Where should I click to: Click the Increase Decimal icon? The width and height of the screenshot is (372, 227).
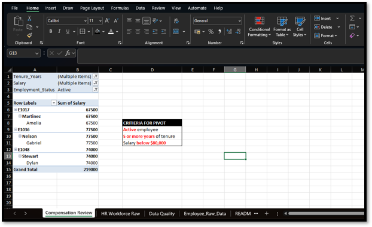[x=229, y=32]
